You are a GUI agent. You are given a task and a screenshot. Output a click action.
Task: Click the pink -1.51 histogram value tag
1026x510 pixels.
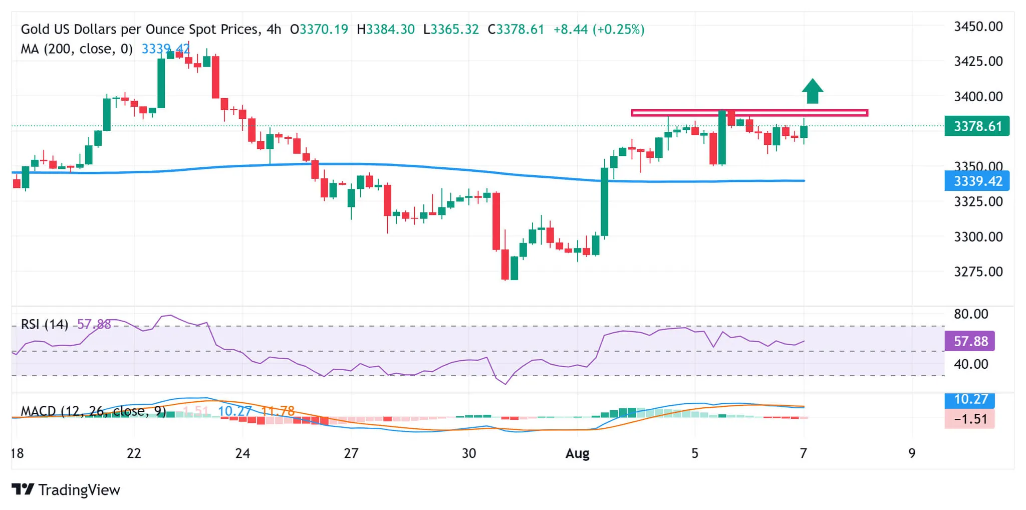point(969,419)
